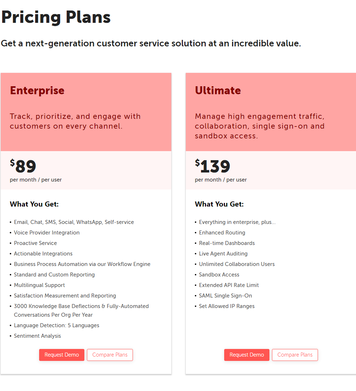Click 'Sentiment Analysis' feature item

point(37,336)
